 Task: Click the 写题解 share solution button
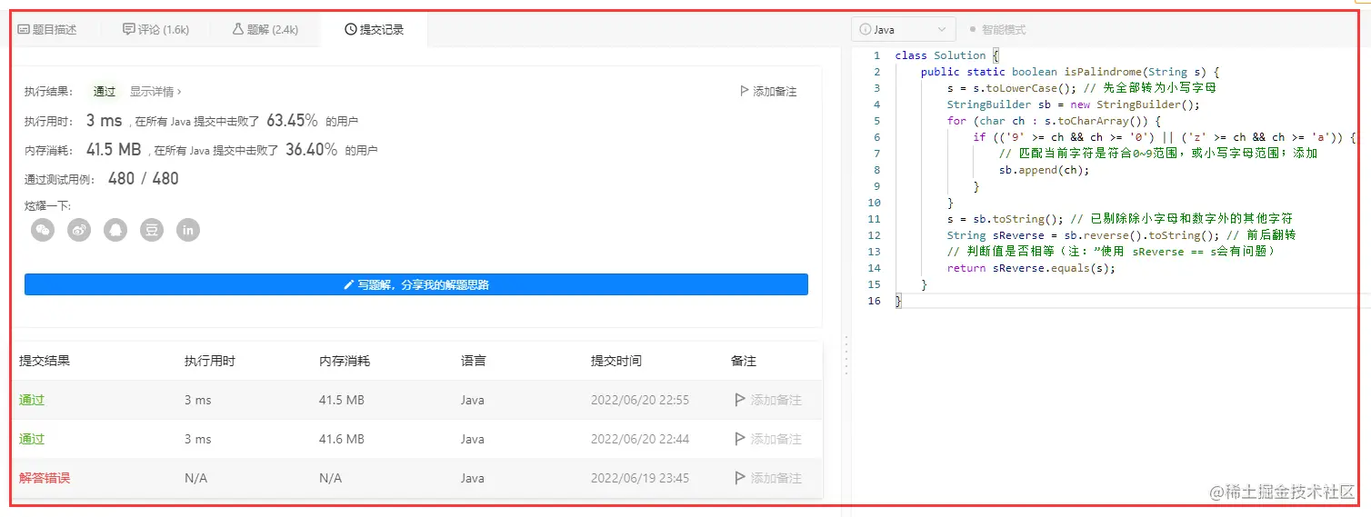click(416, 284)
